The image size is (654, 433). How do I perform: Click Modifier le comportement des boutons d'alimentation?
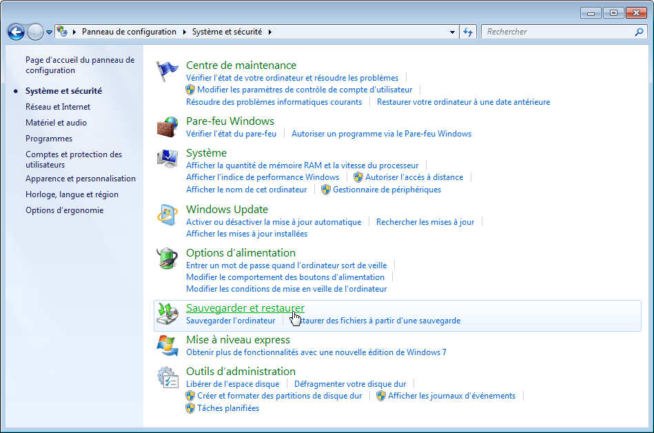[x=285, y=277]
